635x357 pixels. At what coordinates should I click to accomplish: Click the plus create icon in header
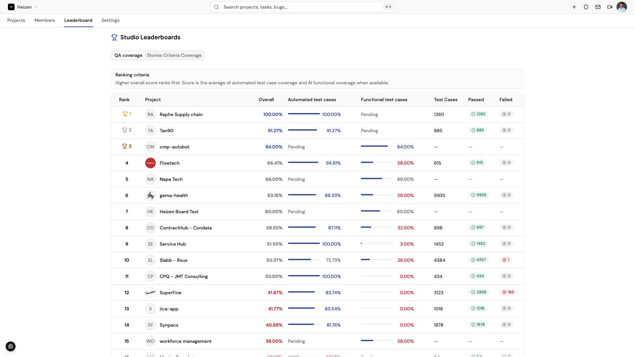pyautogui.click(x=574, y=7)
